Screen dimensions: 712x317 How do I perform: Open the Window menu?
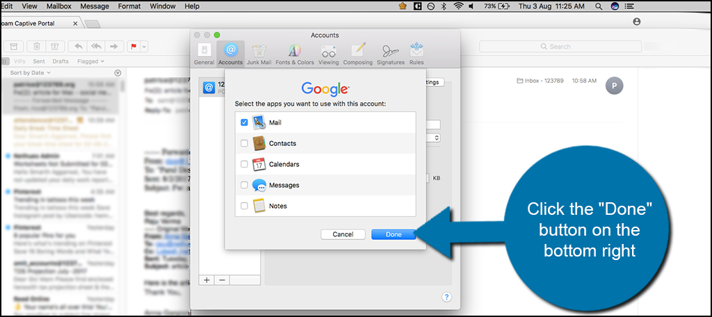(x=163, y=6)
